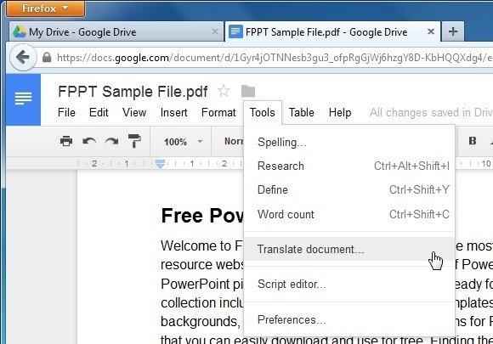Go back with browser back arrow

[x=23, y=58]
